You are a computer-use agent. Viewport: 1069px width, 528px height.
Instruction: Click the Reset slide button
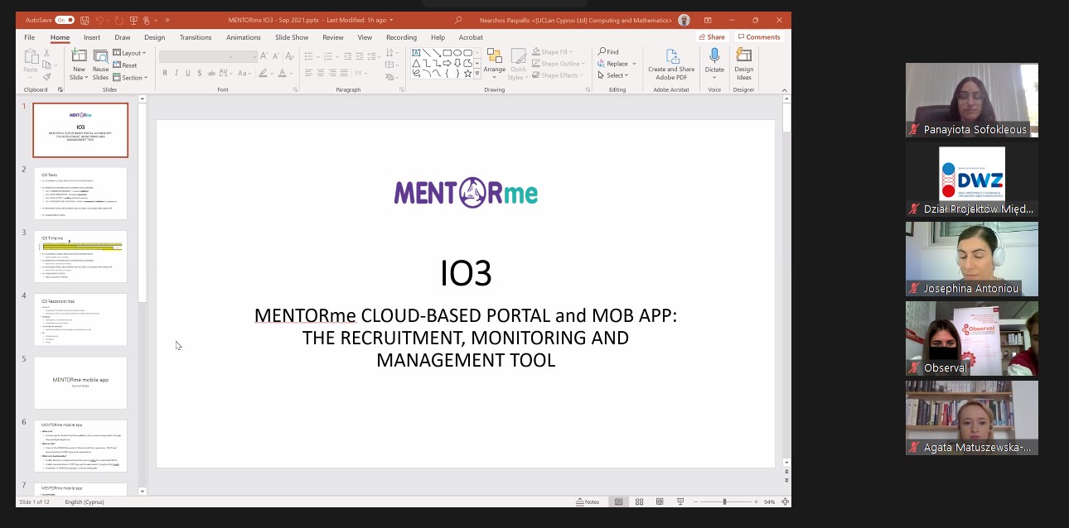pos(124,65)
